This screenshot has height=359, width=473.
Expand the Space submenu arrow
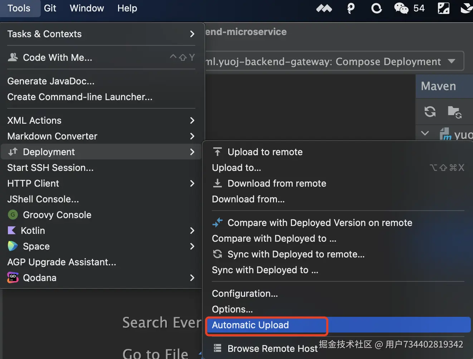192,246
